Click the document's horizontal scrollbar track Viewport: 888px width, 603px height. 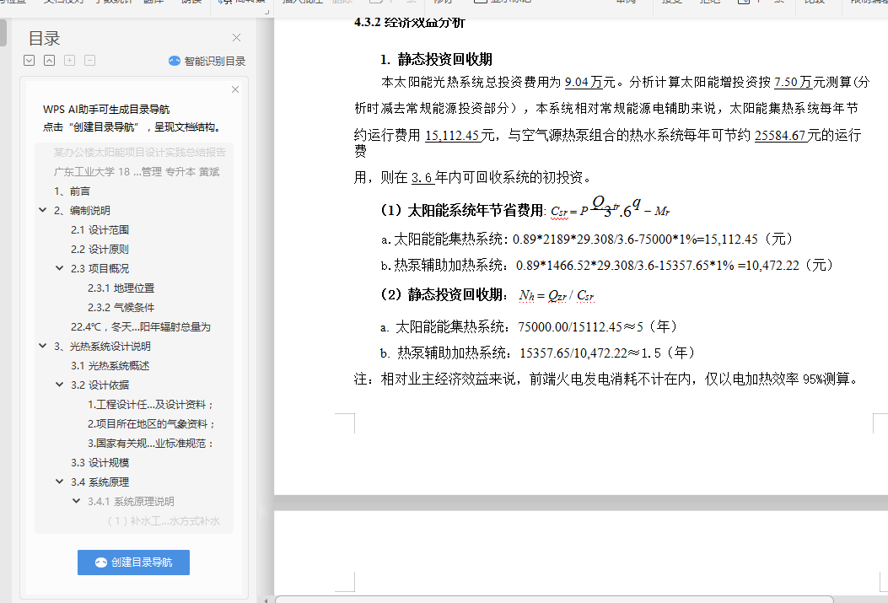click(554, 599)
